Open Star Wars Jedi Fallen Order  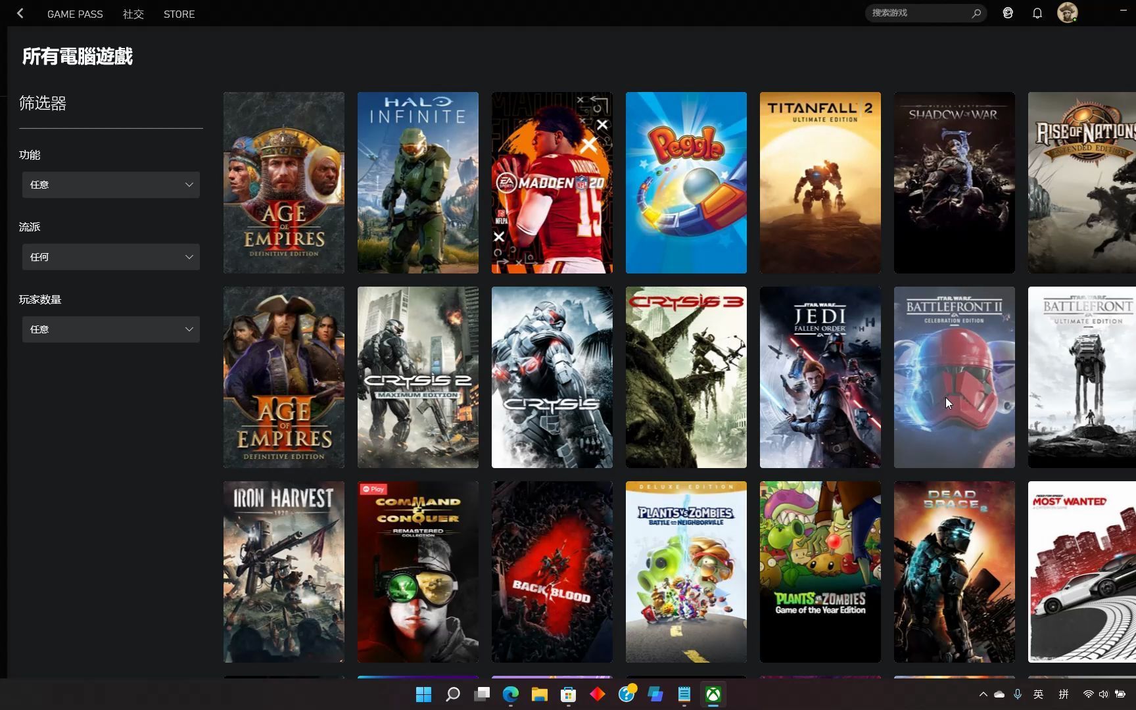pyautogui.click(x=820, y=377)
